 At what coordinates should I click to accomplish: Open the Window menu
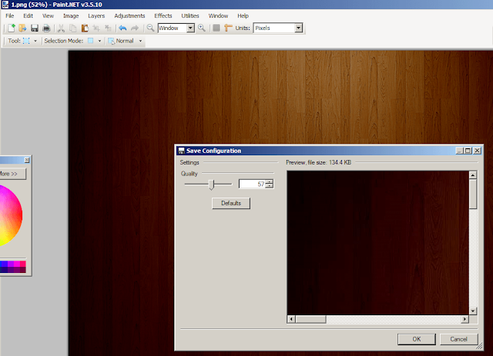click(x=218, y=15)
